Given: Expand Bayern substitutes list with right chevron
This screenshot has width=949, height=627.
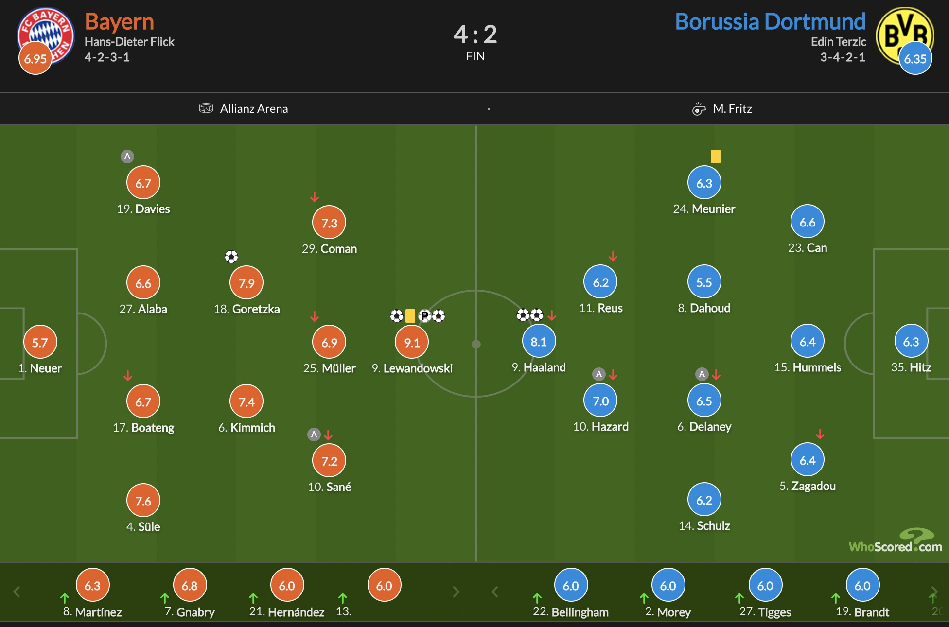Looking at the screenshot, I should 456,592.
